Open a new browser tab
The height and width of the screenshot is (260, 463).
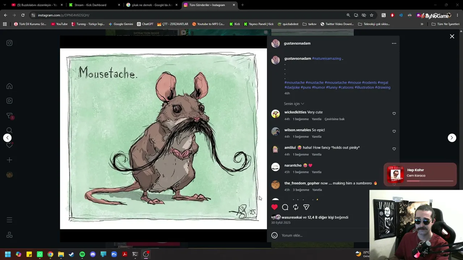coord(242,5)
